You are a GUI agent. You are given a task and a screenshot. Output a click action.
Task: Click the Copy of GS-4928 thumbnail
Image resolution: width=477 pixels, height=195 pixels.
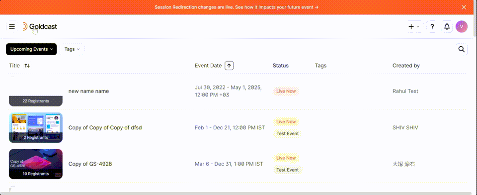click(36, 164)
